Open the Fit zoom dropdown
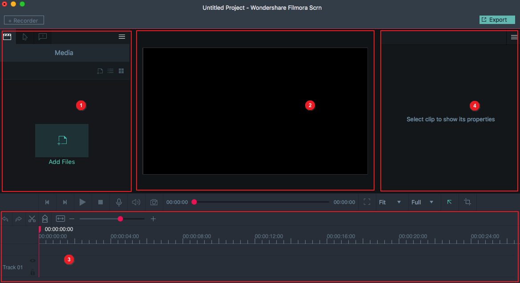This screenshot has width=520, height=283. 390,202
